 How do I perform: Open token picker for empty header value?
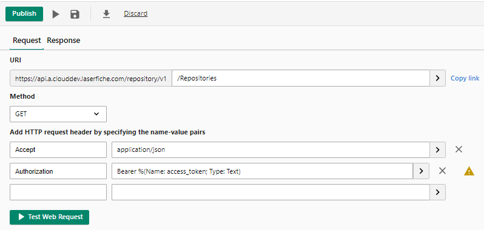437,192
